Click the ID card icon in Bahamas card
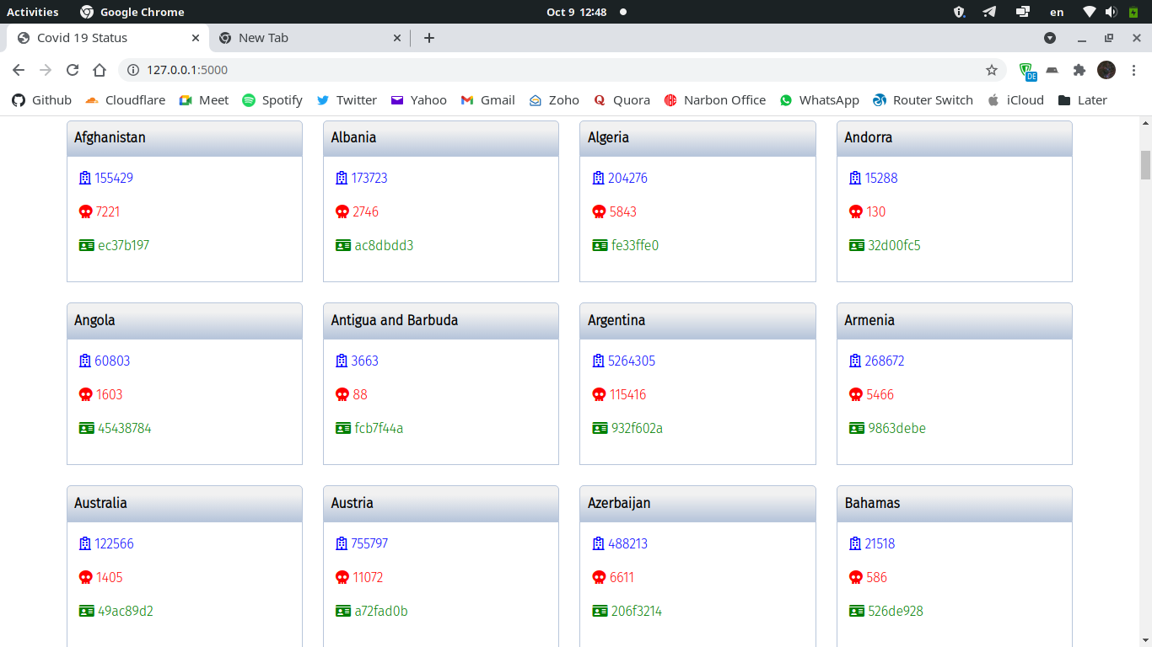Viewport: 1152px width, 647px height. pyautogui.click(x=857, y=611)
